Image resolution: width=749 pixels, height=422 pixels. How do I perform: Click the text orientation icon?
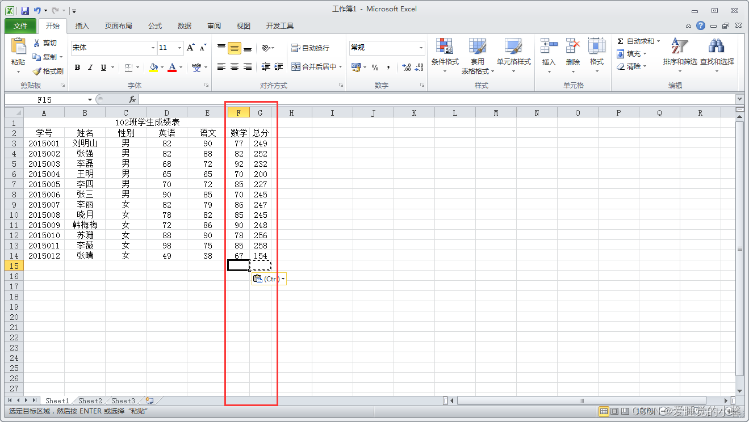pyautogui.click(x=266, y=48)
